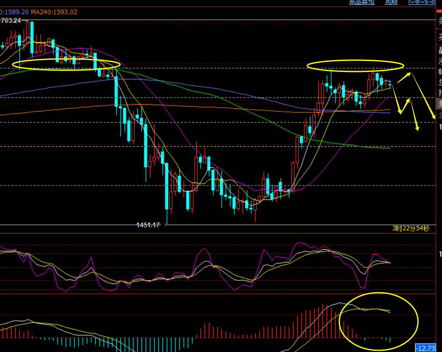Click the back arrow icon in top bar
This screenshot has height=352, width=442.
point(412,2)
